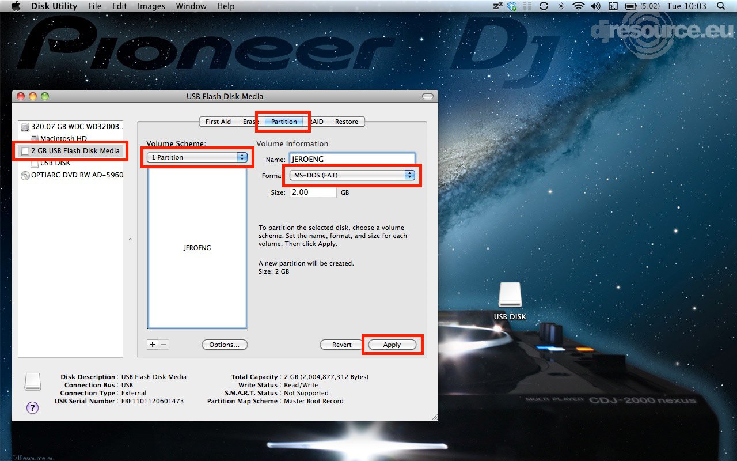Click the Size field showing 2.00
The image size is (737, 461).
[313, 192]
